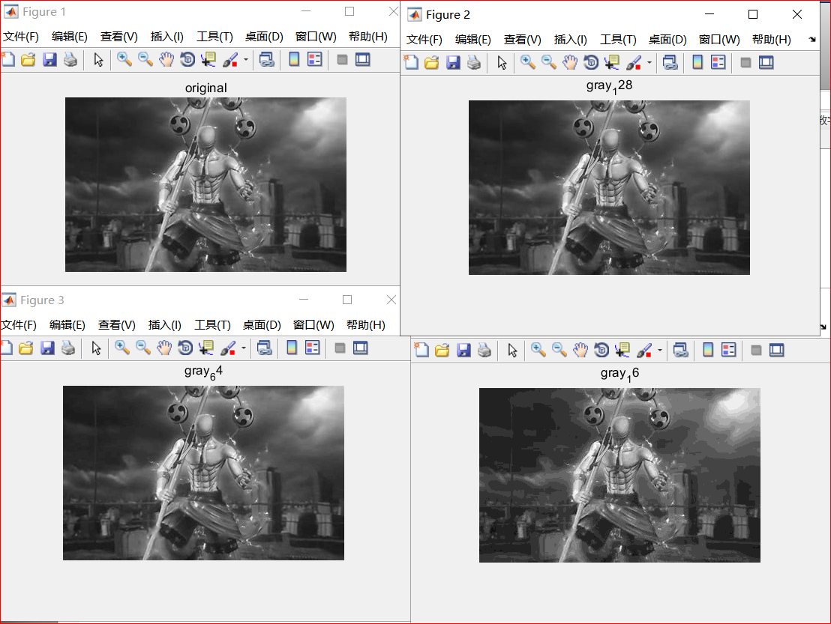Screen dimensions: 831x624
Task: Click the gray_16 quantized image
Action: pos(619,475)
